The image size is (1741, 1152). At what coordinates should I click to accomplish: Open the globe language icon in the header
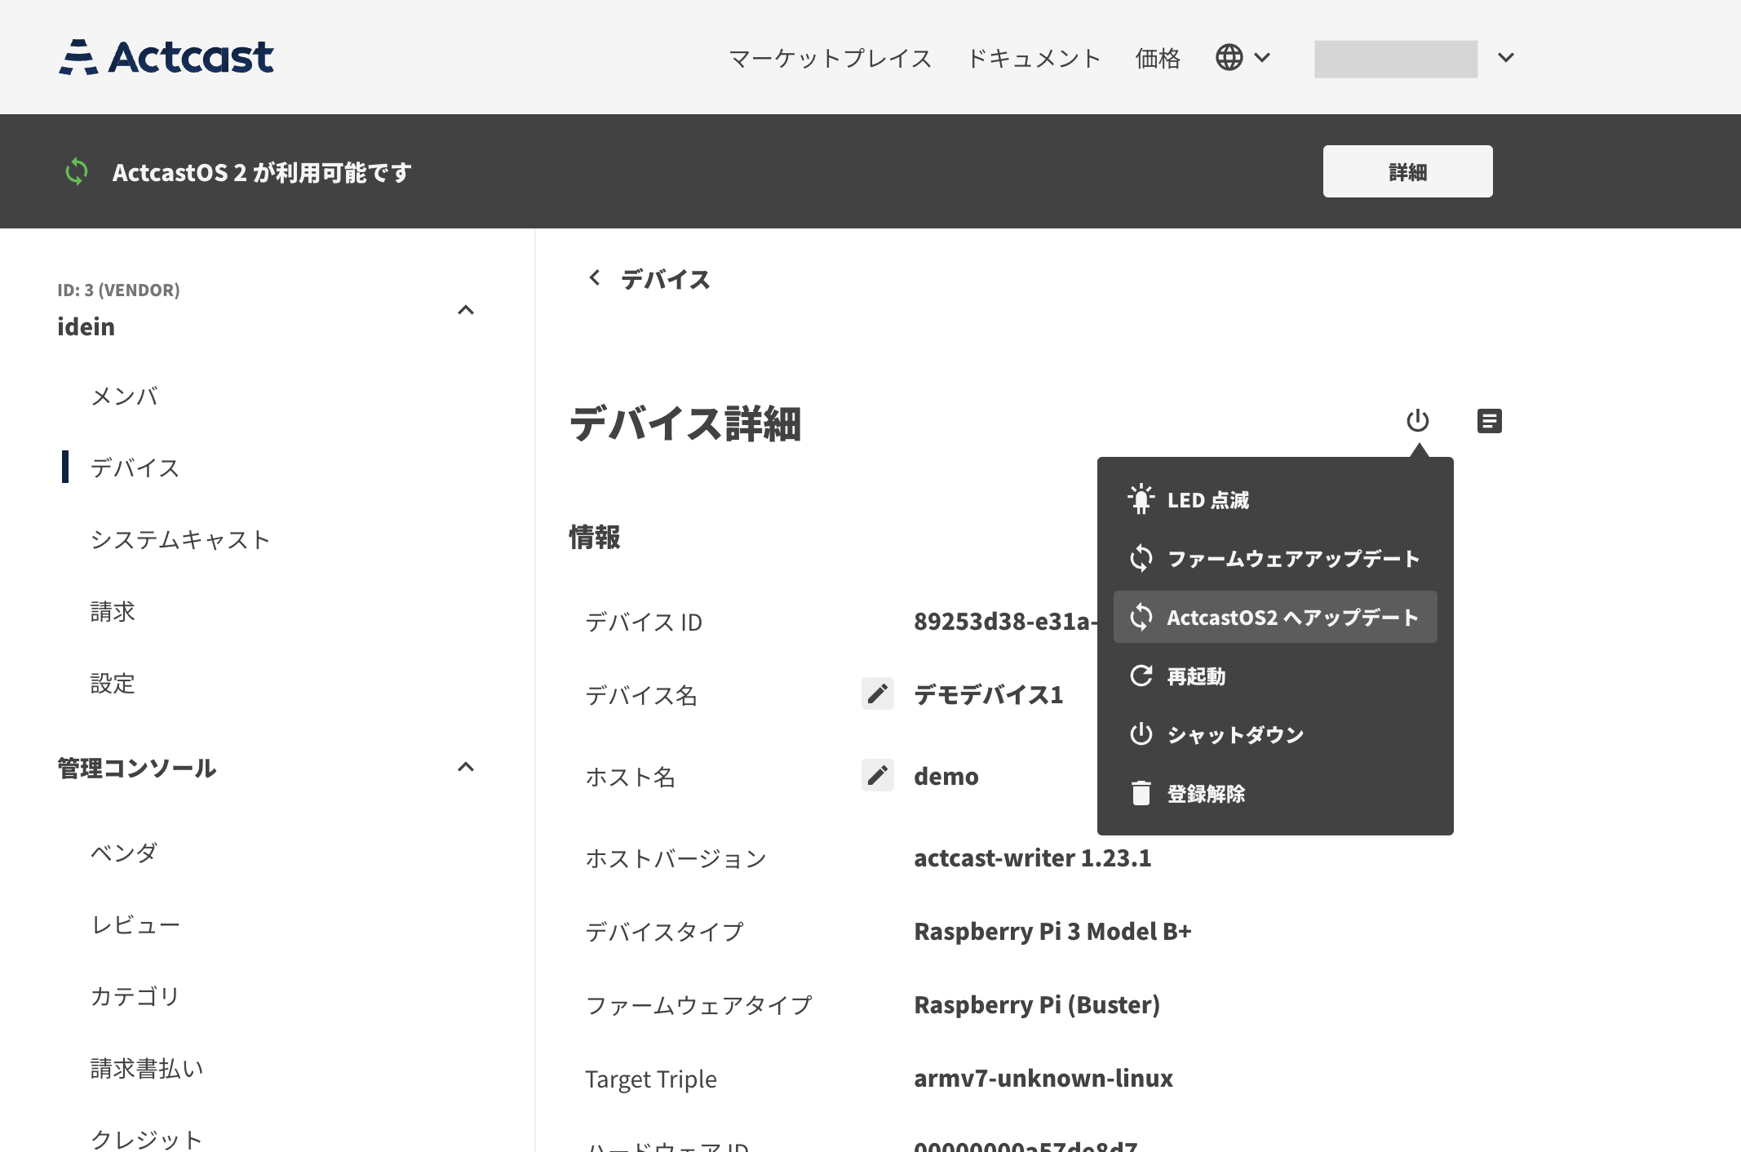click(1229, 57)
